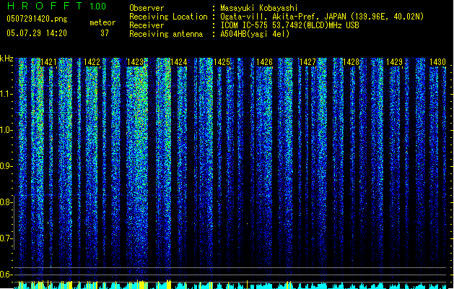Click the 1430 time marker
454x289 pixels.
[437, 62]
